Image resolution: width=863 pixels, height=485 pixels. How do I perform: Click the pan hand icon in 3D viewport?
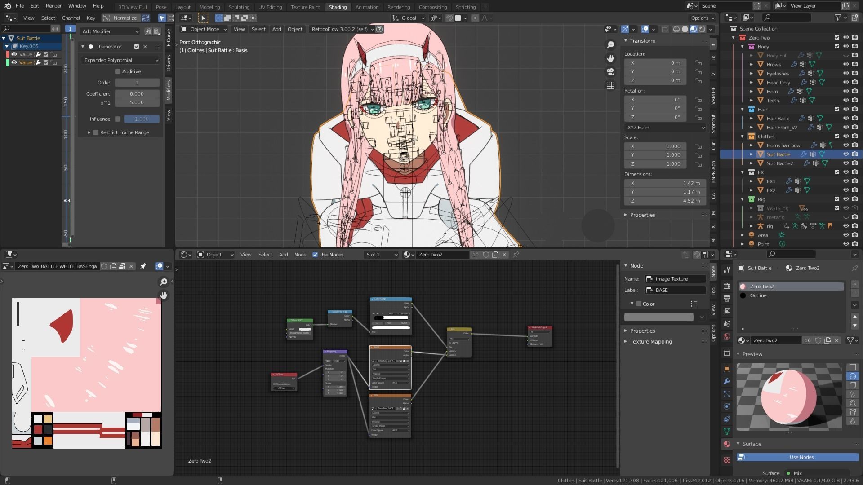[x=610, y=58]
